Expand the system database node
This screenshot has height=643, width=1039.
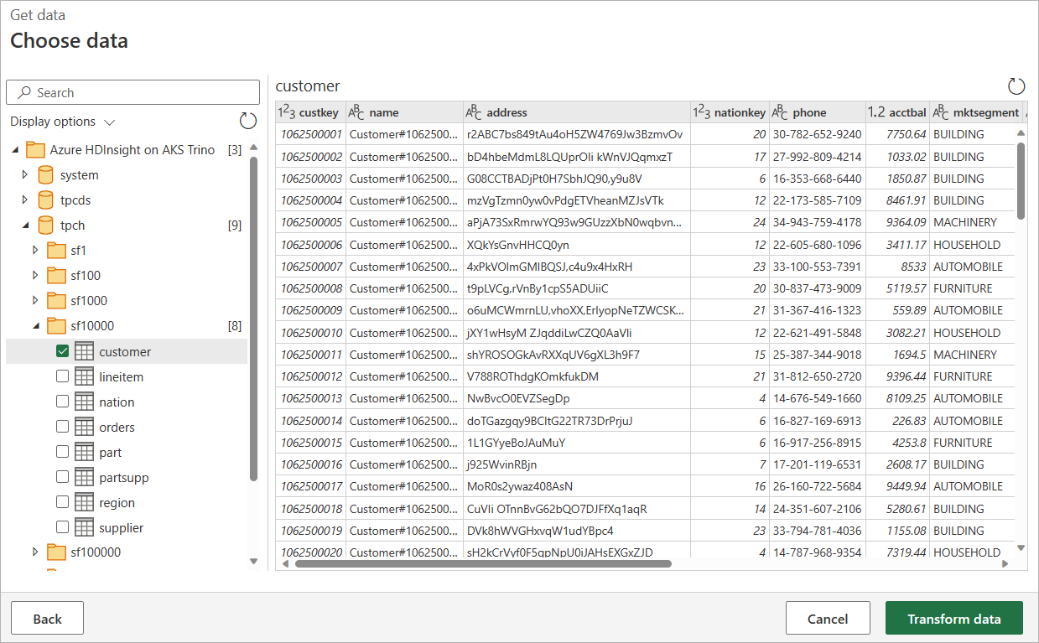coord(24,175)
